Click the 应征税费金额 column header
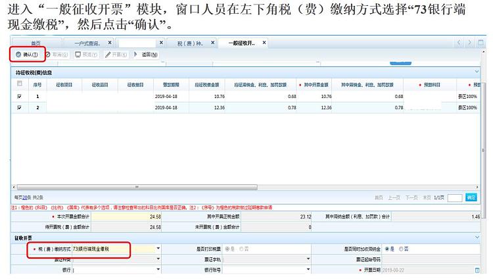The image size is (493, 279). (207, 85)
